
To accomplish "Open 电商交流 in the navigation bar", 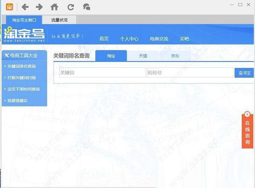I will [x=159, y=39].
